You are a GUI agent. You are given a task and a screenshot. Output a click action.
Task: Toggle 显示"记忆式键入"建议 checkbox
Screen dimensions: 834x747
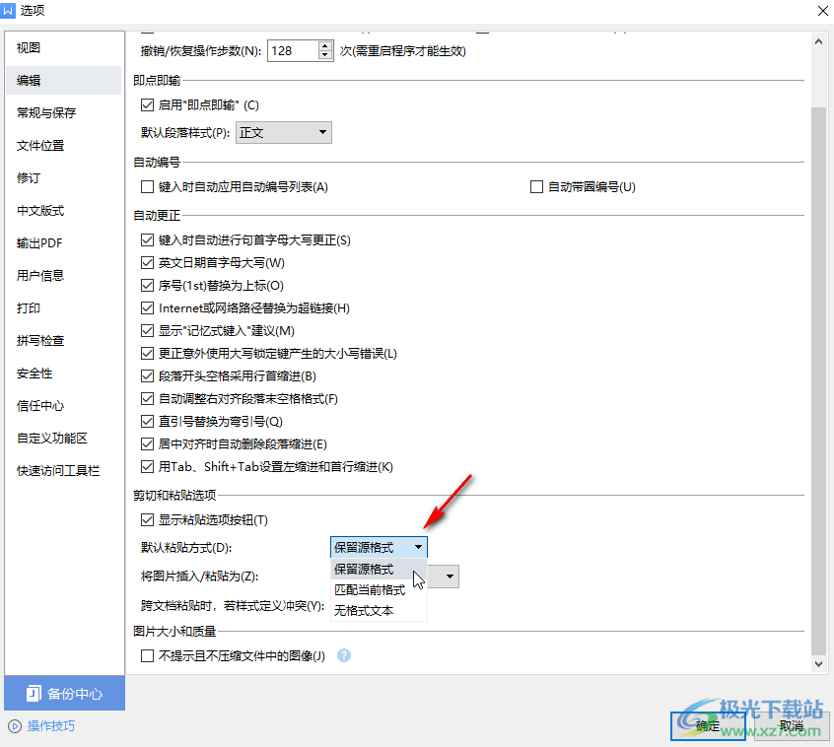click(147, 331)
